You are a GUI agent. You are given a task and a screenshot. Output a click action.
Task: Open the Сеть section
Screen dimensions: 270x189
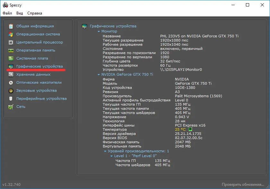click(21, 107)
